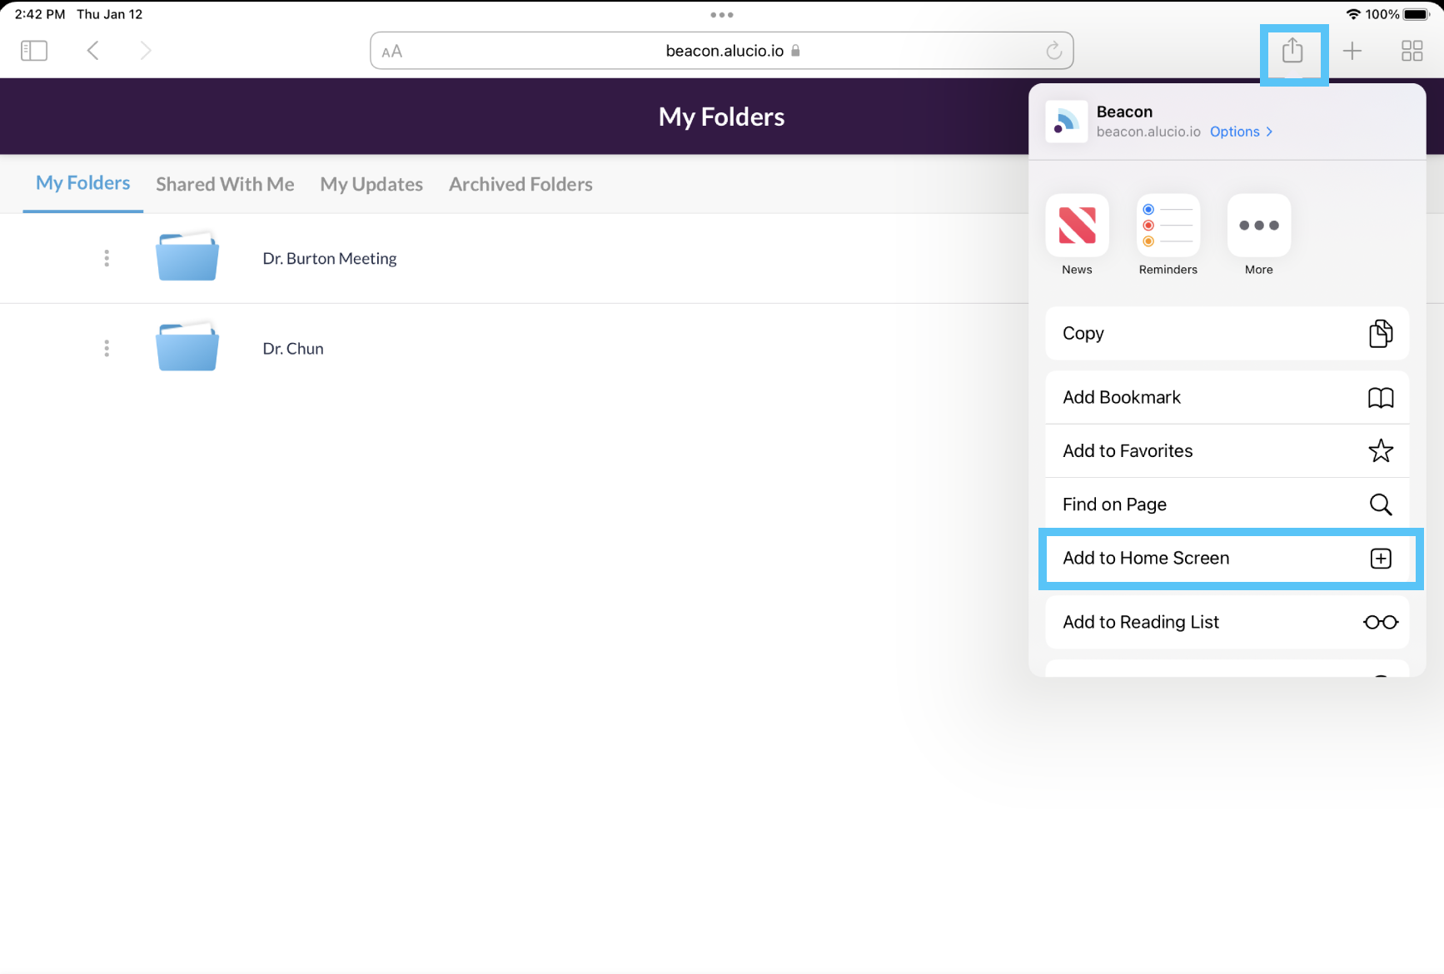Select Add Bookmark from share menu

[1227, 397]
